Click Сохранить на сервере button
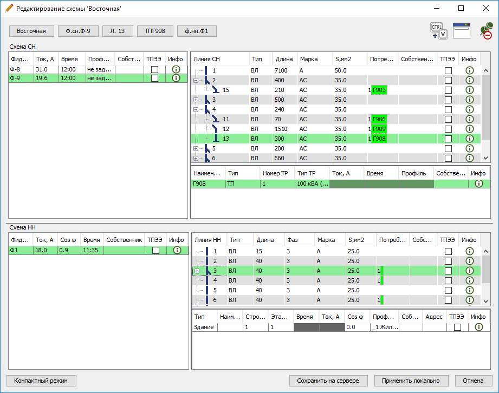Image resolution: width=499 pixels, height=393 pixels. (328, 381)
